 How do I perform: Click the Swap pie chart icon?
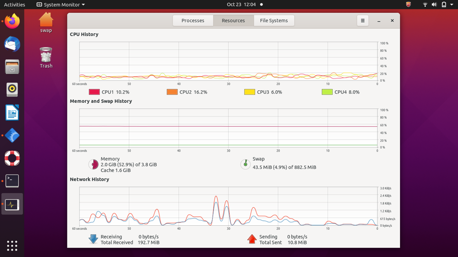point(245,164)
